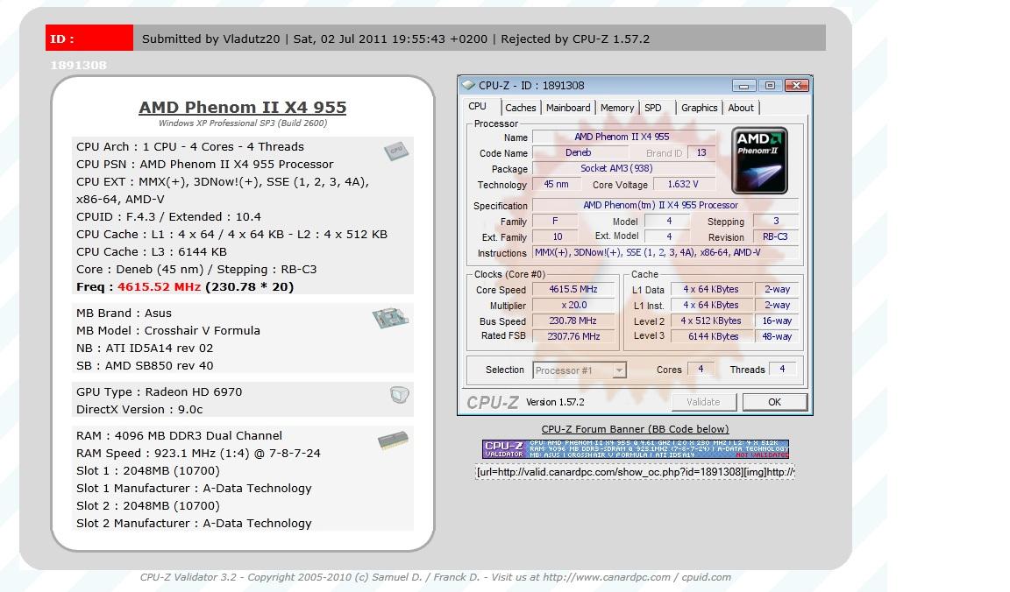
Task: Click the Revision value RB-C3
Action: [776, 236]
